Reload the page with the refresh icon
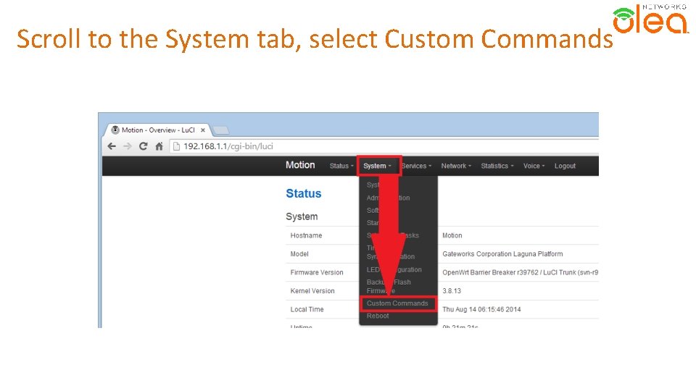Screen dimensions: 696x391 tap(143, 146)
